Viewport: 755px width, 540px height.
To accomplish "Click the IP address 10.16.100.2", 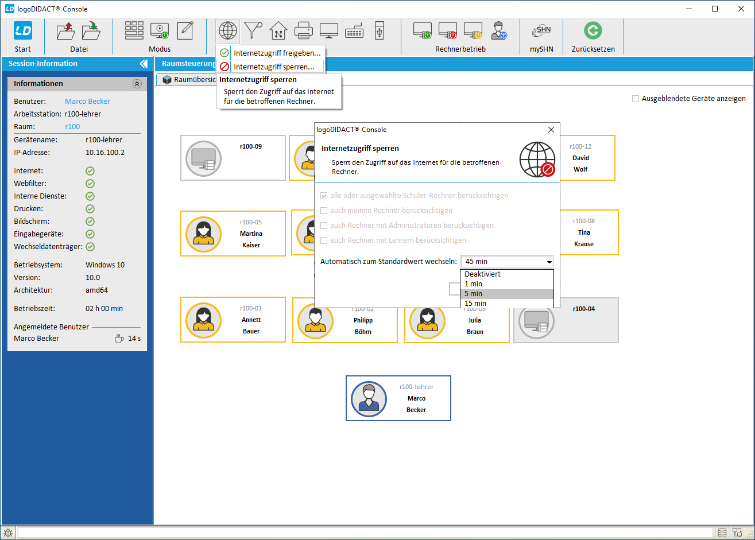I will tap(105, 153).
